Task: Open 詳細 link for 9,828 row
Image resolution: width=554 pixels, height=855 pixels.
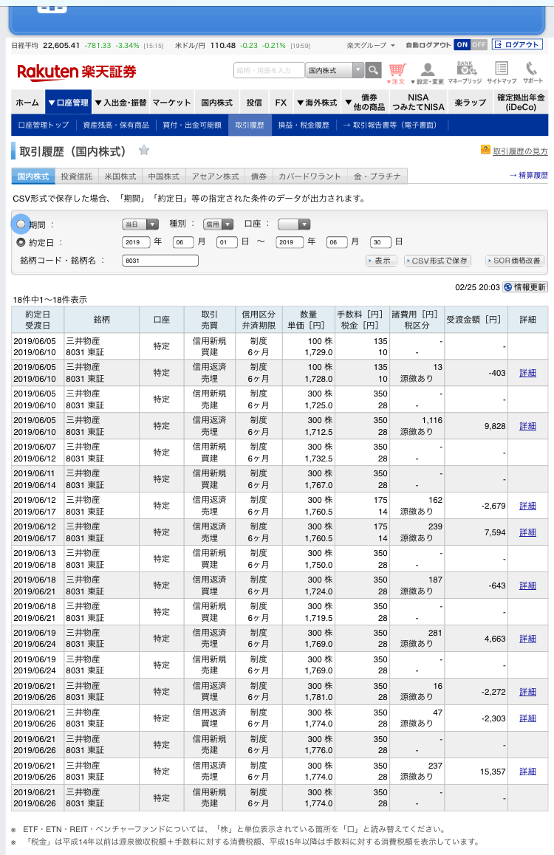Action: (527, 426)
